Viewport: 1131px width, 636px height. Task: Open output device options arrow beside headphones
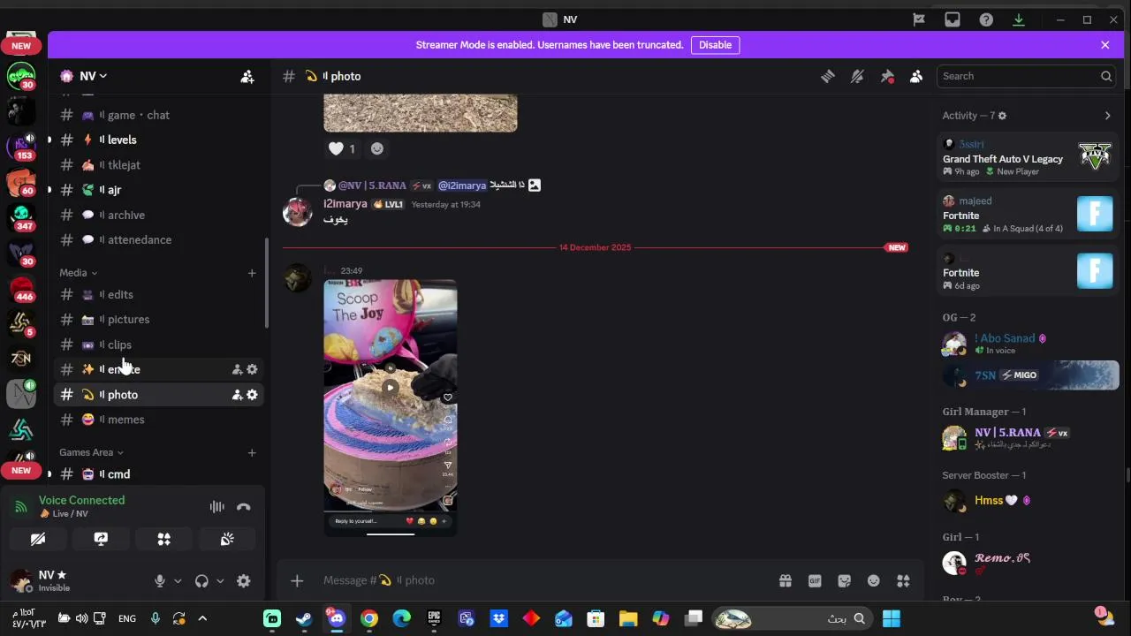coord(220,581)
